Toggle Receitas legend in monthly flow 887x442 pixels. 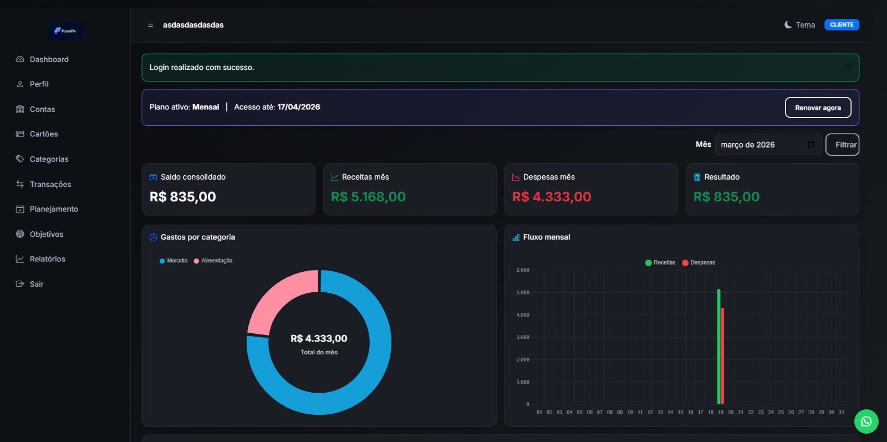click(x=660, y=262)
